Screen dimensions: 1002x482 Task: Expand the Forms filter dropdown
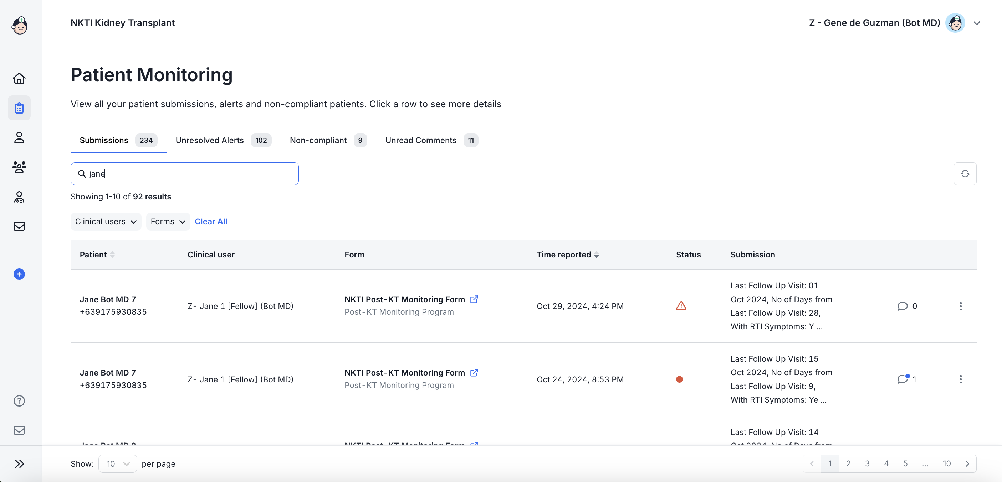(x=168, y=221)
